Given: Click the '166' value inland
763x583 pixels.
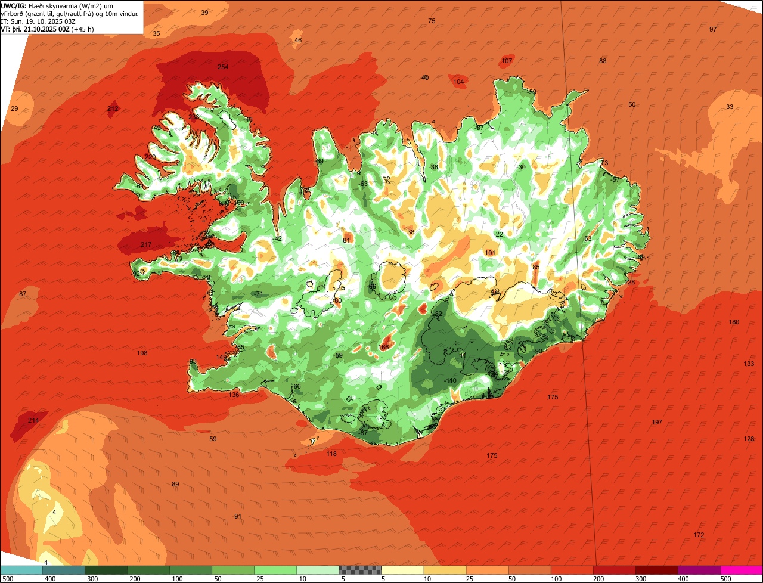Looking at the screenshot, I should 384,347.
